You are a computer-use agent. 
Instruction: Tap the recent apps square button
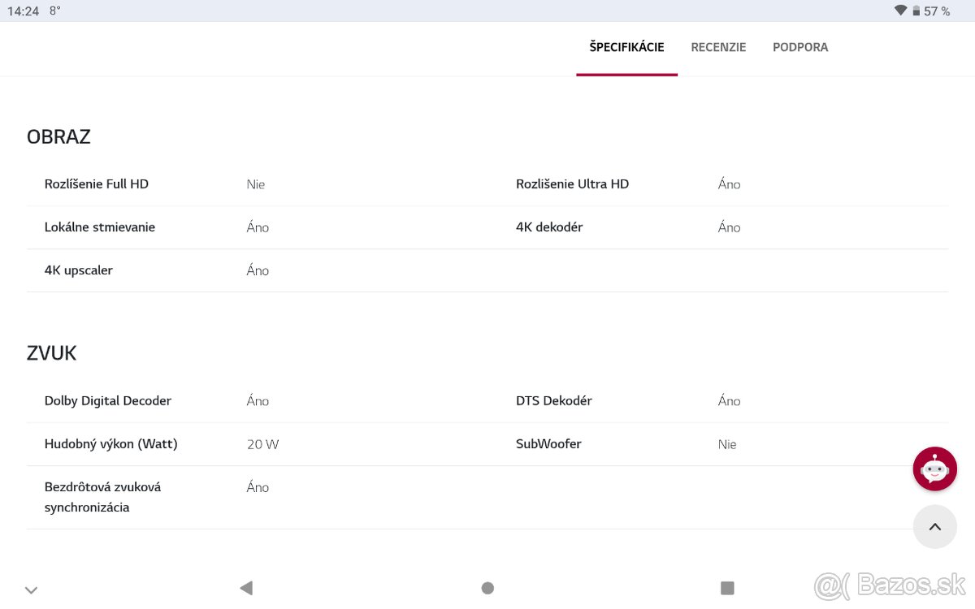[727, 588]
